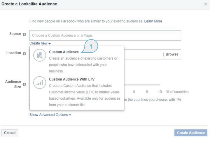Click the Create Audience button

191,133
